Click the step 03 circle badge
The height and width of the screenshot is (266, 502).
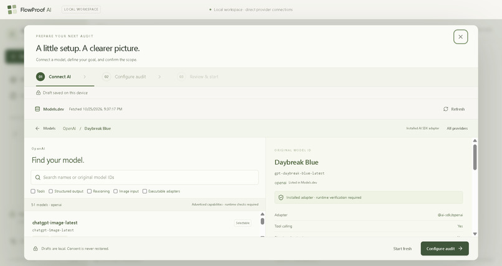(x=181, y=76)
